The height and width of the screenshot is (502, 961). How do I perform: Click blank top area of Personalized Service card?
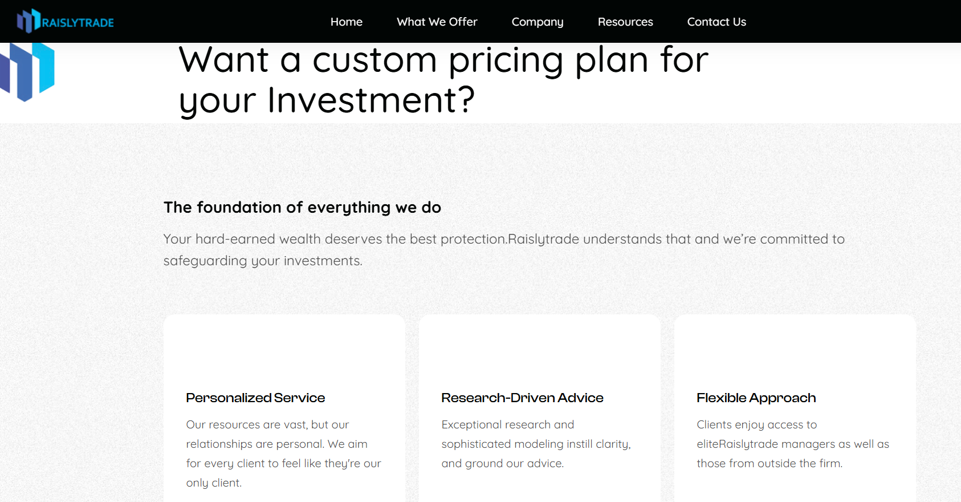coord(284,348)
